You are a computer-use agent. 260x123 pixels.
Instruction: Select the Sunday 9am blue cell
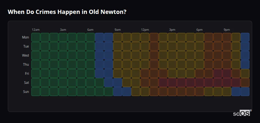(x=118, y=92)
